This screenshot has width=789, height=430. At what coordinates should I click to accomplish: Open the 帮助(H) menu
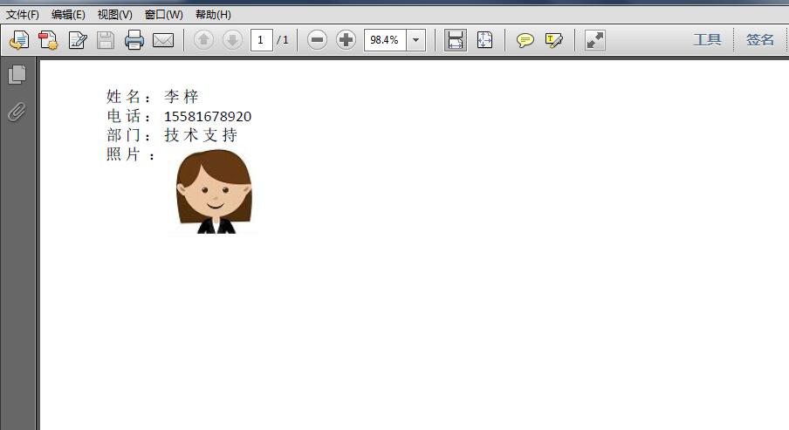pos(213,15)
